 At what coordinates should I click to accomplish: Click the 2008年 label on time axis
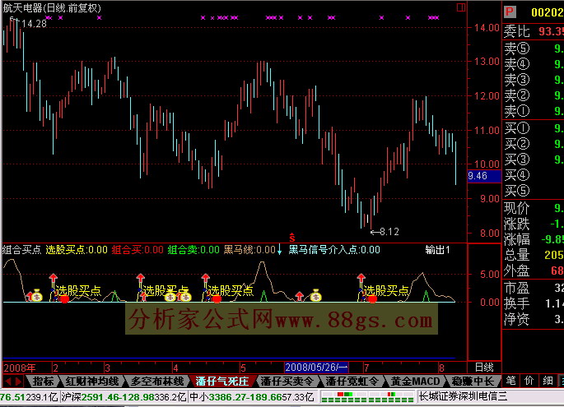(20, 368)
